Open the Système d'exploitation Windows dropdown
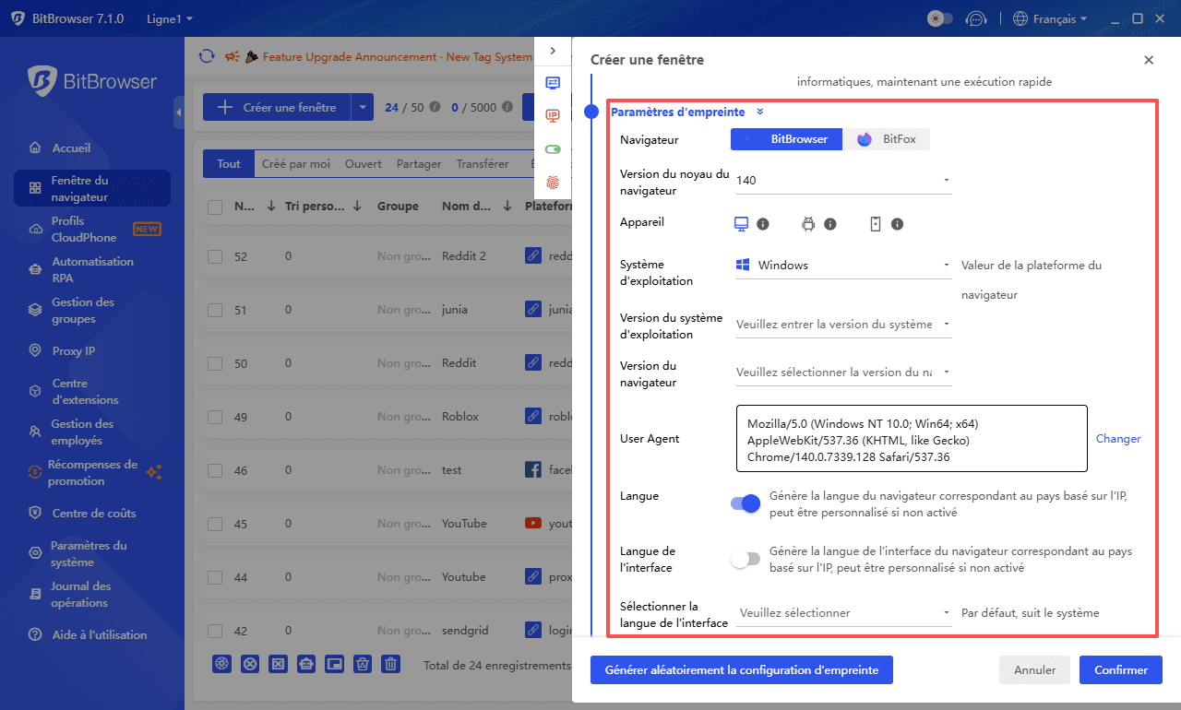Viewport: 1181px width, 710px height. (841, 265)
